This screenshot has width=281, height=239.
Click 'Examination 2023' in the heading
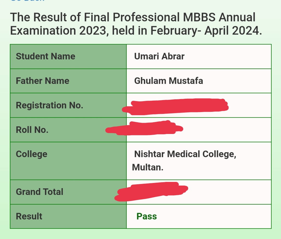click(x=59, y=30)
